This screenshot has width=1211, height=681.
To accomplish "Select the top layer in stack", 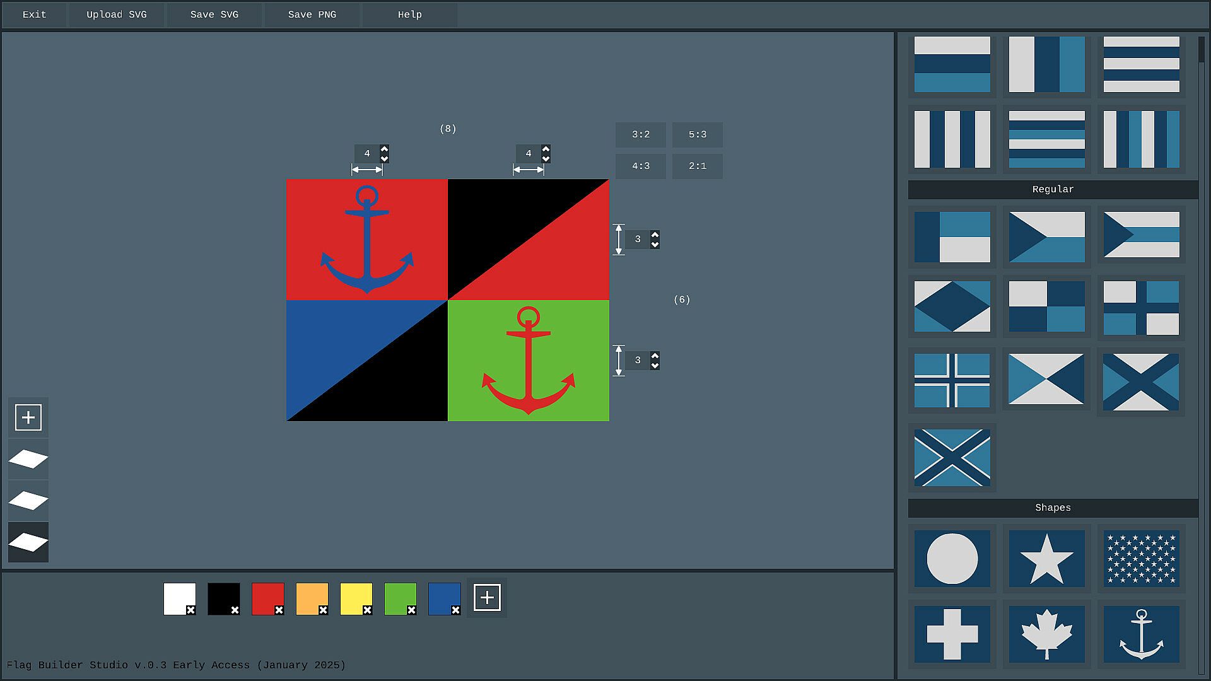I will pyautogui.click(x=28, y=459).
